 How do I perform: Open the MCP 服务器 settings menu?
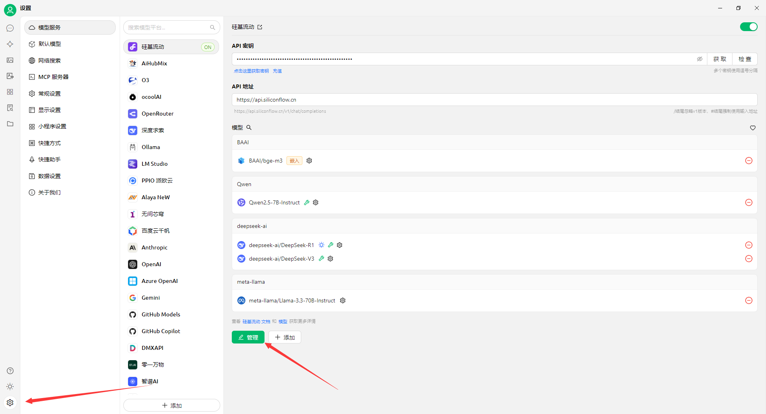click(x=53, y=77)
